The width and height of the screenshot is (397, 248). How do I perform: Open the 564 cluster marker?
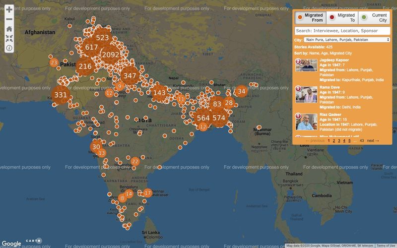click(203, 118)
